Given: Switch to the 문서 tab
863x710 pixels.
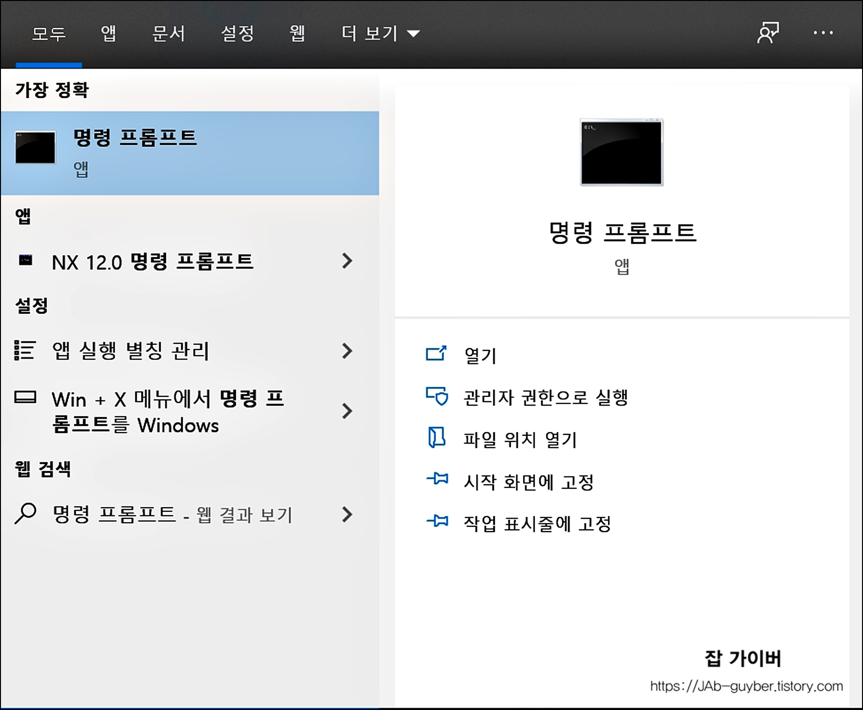Looking at the screenshot, I should [168, 34].
